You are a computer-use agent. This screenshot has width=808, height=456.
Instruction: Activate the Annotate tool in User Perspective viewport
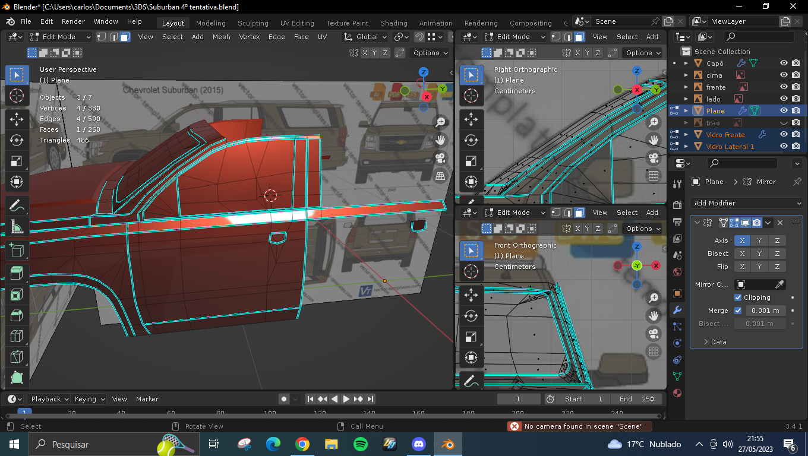click(x=17, y=206)
